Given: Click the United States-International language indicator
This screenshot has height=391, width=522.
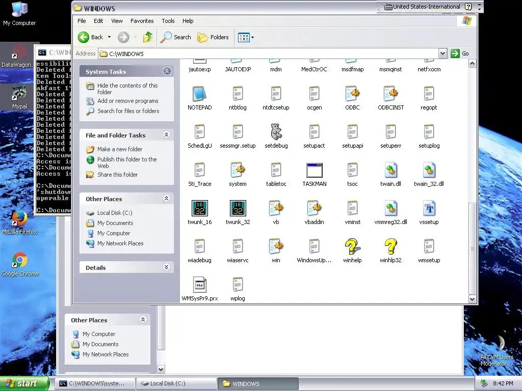Looking at the screenshot, I should pyautogui.click(x=422, y=7).
